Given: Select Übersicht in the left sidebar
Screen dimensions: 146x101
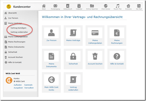Looking at the screenshot, I should click(12, 13).
